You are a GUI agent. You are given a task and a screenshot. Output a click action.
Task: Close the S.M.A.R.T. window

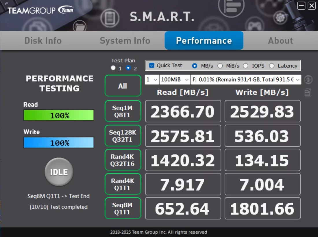pyautogui.click(x=312, y=6)
